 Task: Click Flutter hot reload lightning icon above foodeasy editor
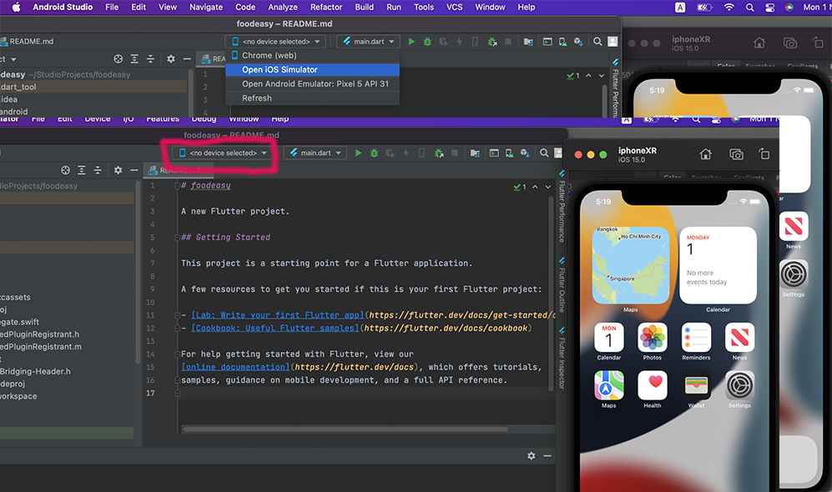coord(406,153)
